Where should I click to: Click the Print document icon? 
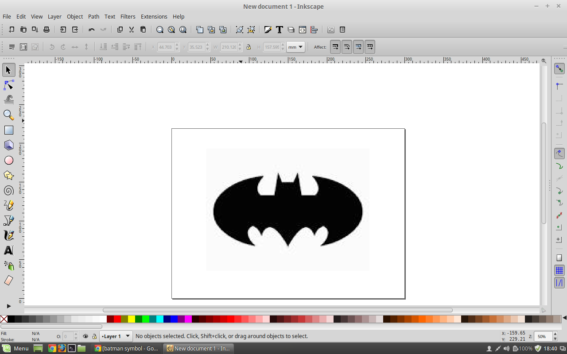point(47,30)
